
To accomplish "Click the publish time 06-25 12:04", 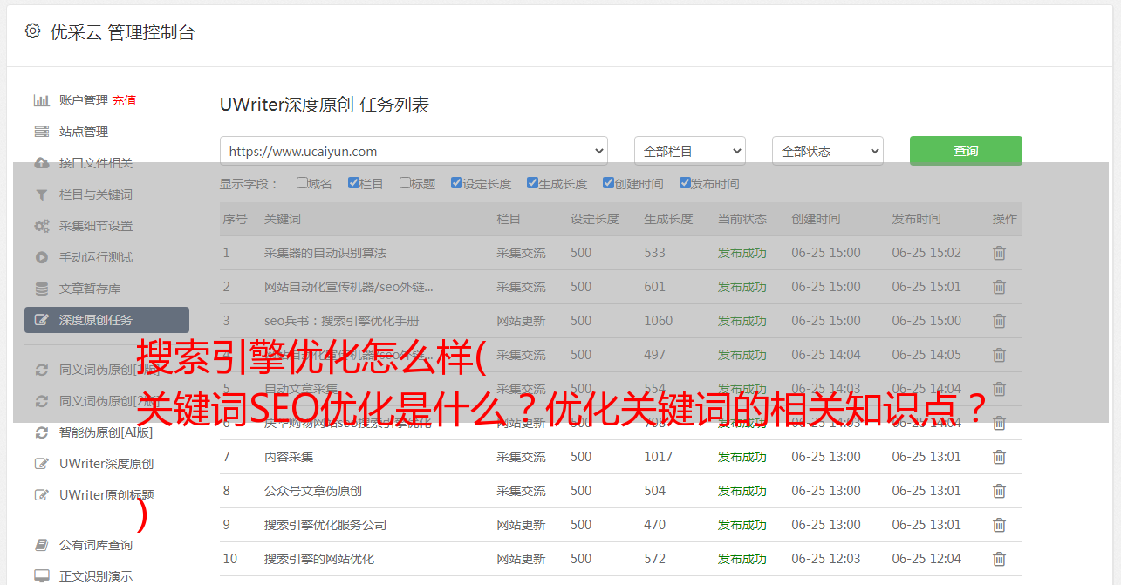I will [x=926, y=559].
